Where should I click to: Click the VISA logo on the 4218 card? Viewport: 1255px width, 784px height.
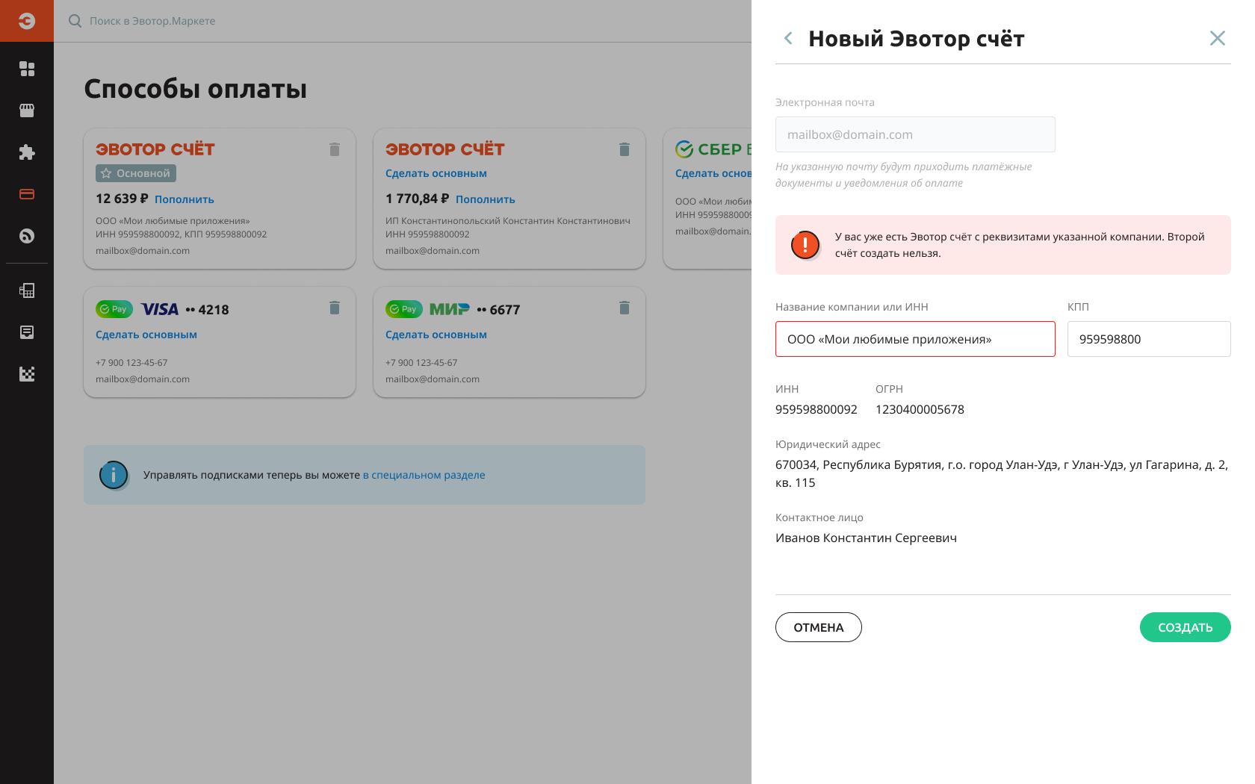tap(160, 309)
